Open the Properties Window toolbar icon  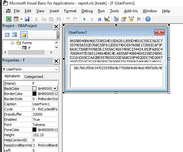tap(124, 19)
